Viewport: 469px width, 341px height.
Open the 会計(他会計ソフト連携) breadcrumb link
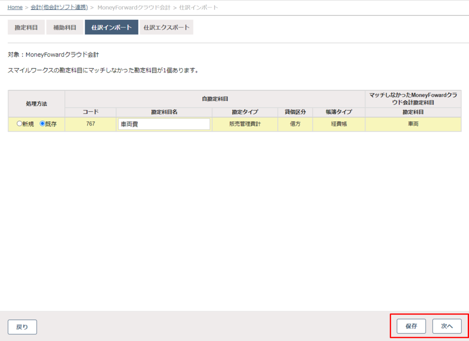pyautogui.click(x=59, y=7)
